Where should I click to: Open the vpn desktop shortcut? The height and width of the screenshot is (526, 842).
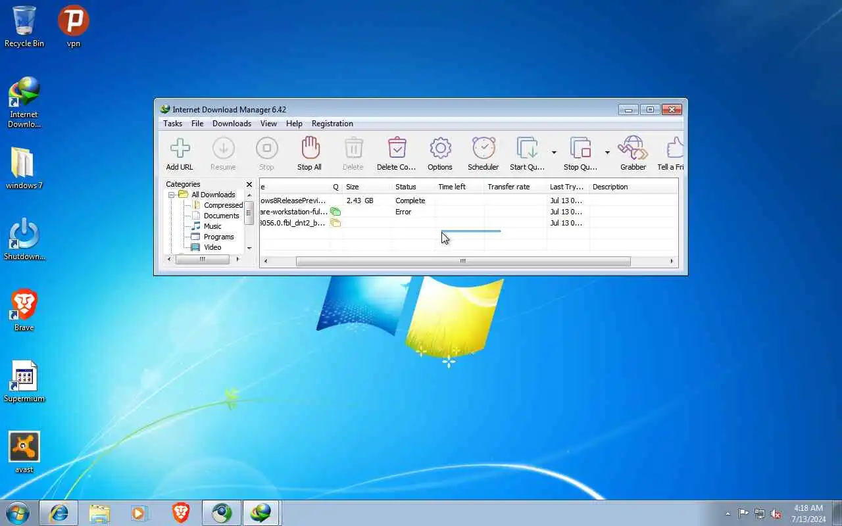tap(73, 26)
